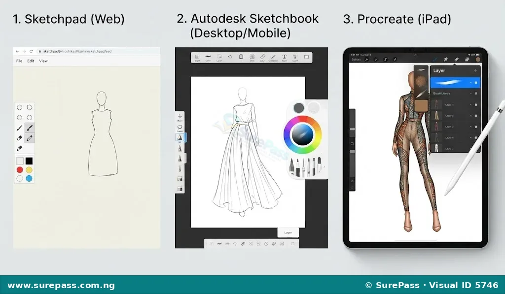The image size is (505, 294).
Task: Pick the blue color swatch in Sketchpad
Action: (29, 179)
